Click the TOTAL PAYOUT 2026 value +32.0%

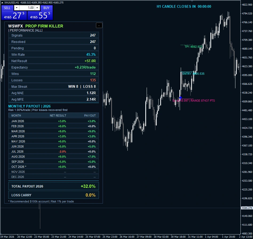click(x=88, y=186)
